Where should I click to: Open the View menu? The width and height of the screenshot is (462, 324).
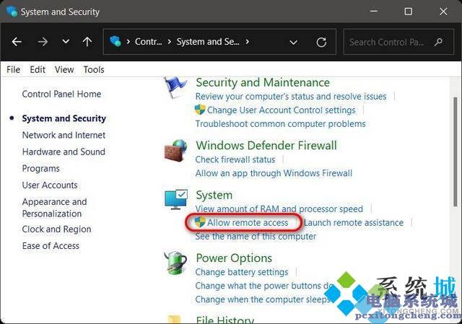click(x=64, y=70)
